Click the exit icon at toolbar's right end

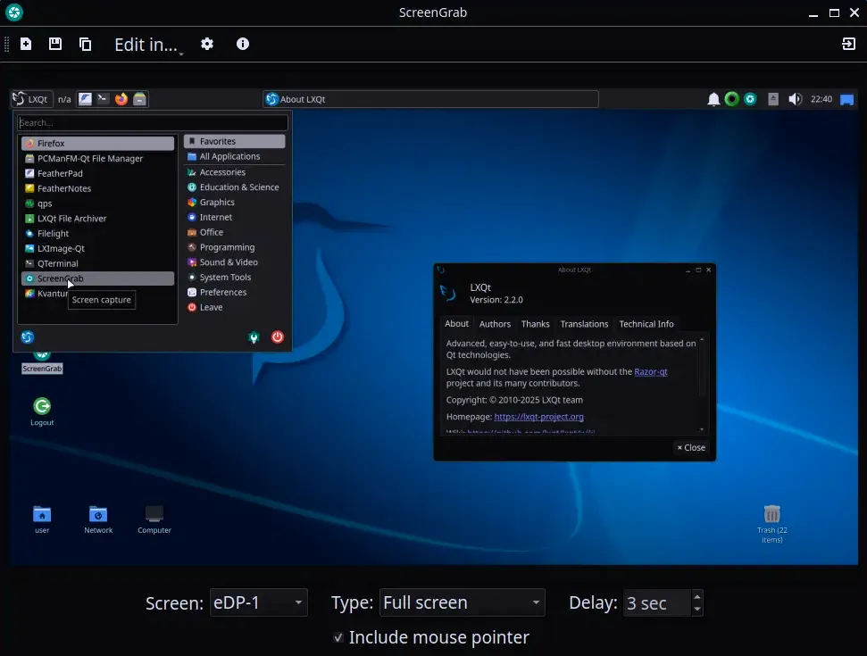[848, 44]
